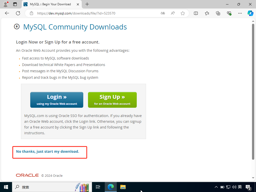The image size is (256, 192).
Task: Click 'Post messages in the MySQL Discussion Forums' bullet
Action: point(60,71)
